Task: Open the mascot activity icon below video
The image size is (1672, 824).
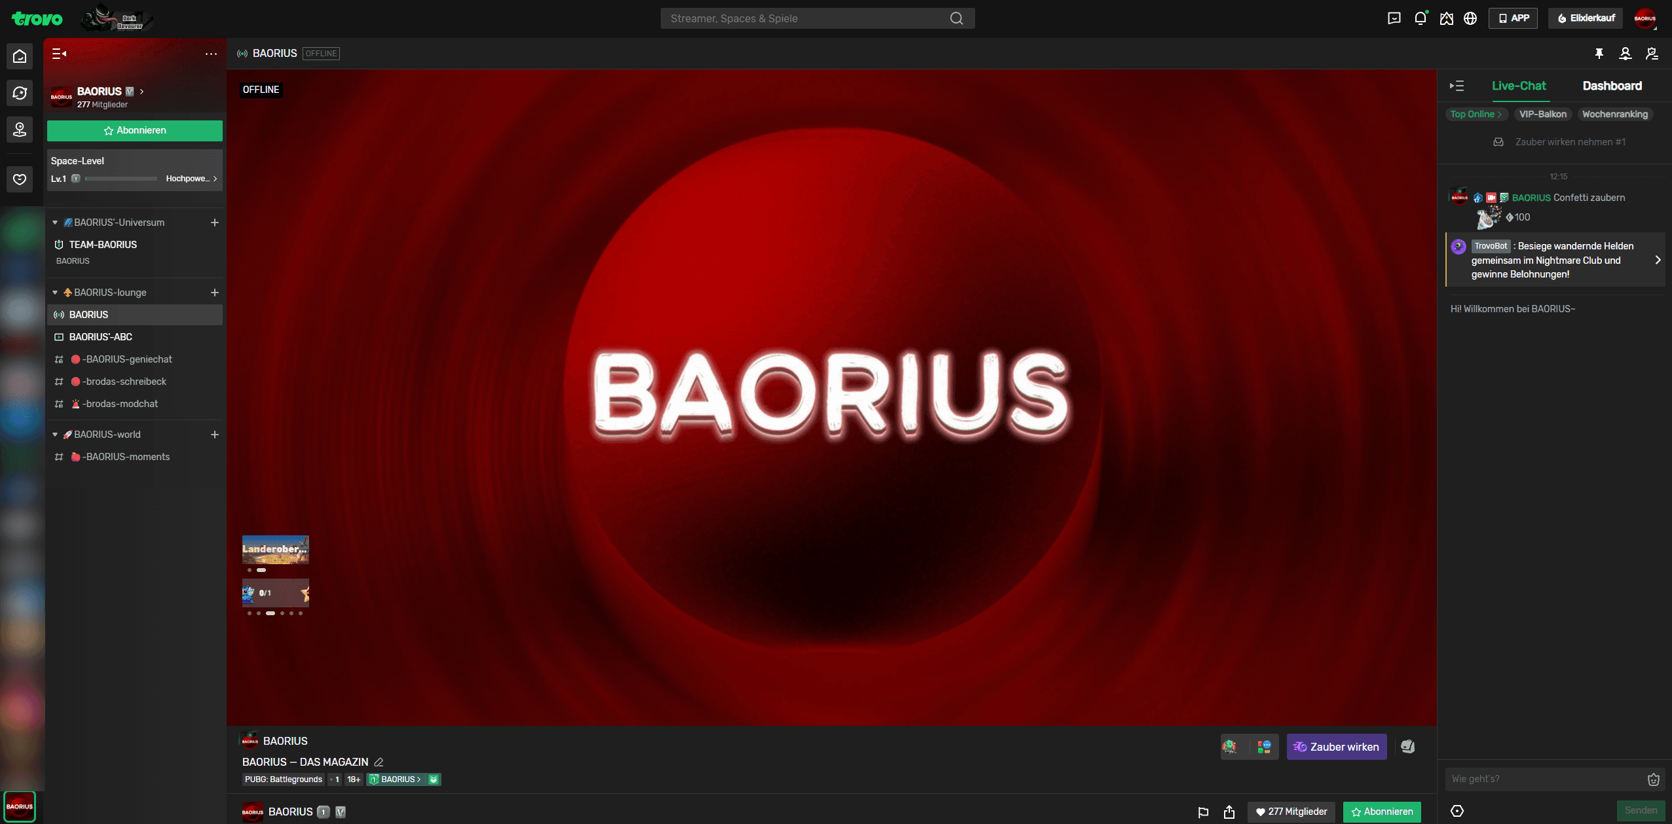Action: tap(1229, 746)
